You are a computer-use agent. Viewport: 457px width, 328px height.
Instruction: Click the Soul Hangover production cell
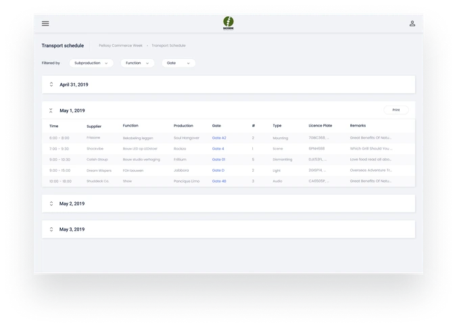(x=187, y=138)
